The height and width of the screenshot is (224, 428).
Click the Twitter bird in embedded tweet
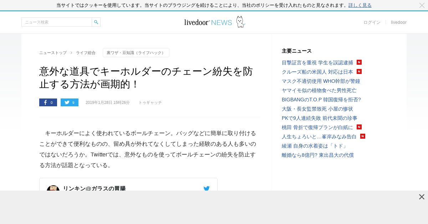207,188
